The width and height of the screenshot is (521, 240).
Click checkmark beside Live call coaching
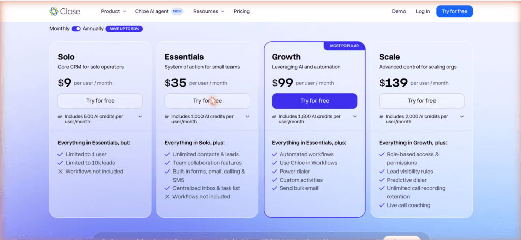[x=382, y=205]
